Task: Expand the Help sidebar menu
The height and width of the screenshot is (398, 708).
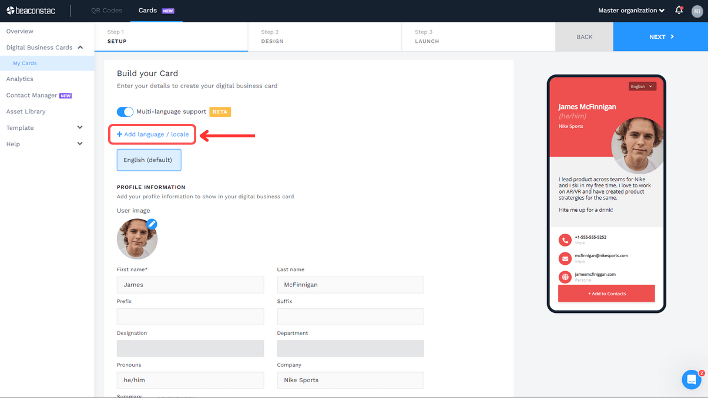Action: [x=80, y=144]
